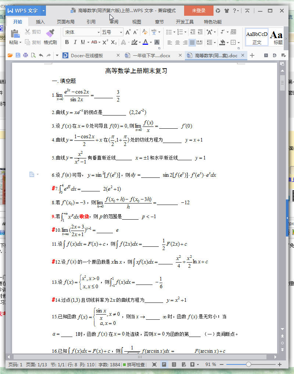
Task: Apply bold formatting with the B icon
Action: click(67, 42)
